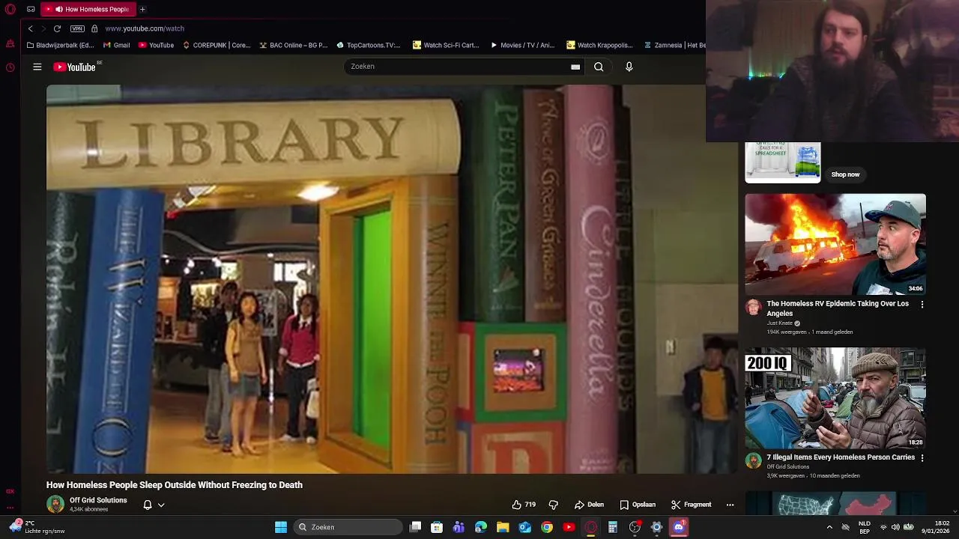This screenshot has height=539, width=959.
Task: Open the Watch Krapopolis bookmark
Action: click(x=599, y=45)
